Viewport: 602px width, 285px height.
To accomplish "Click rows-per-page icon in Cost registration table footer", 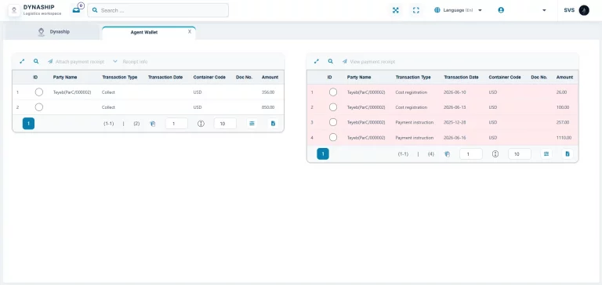I will (x=495, y=154).
